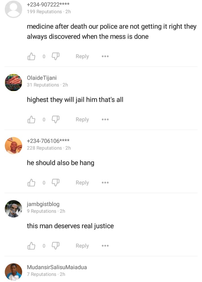Open jambgistblog's avatar picture
Viewport: 202px width, 282px height.
coord(13,208)
